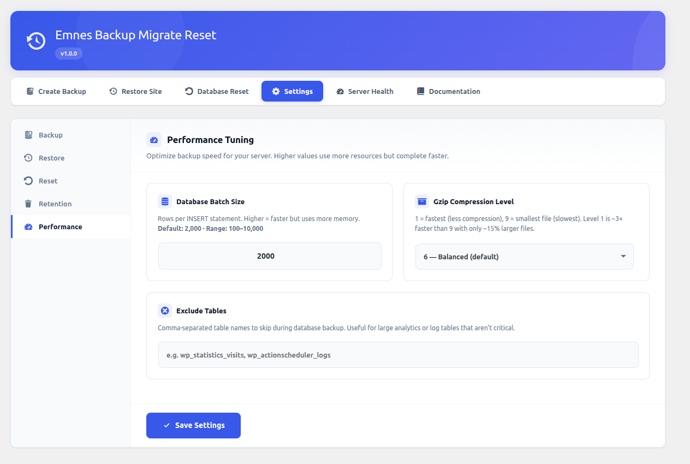Open the Gzip Compression Level dropdown

coord(525,257)
